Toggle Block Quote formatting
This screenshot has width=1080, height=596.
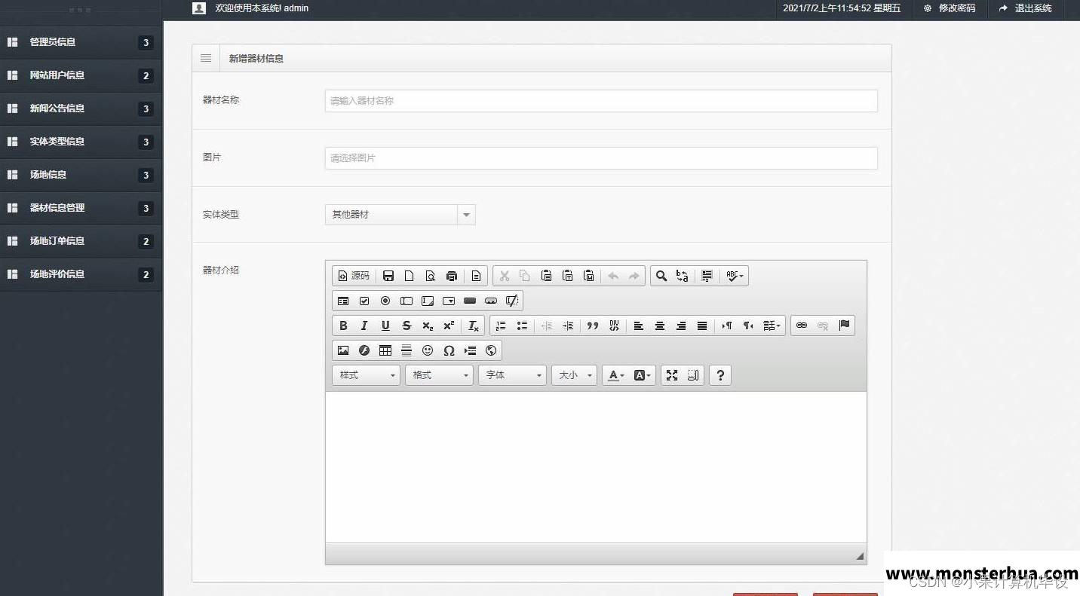click(593, 326)
